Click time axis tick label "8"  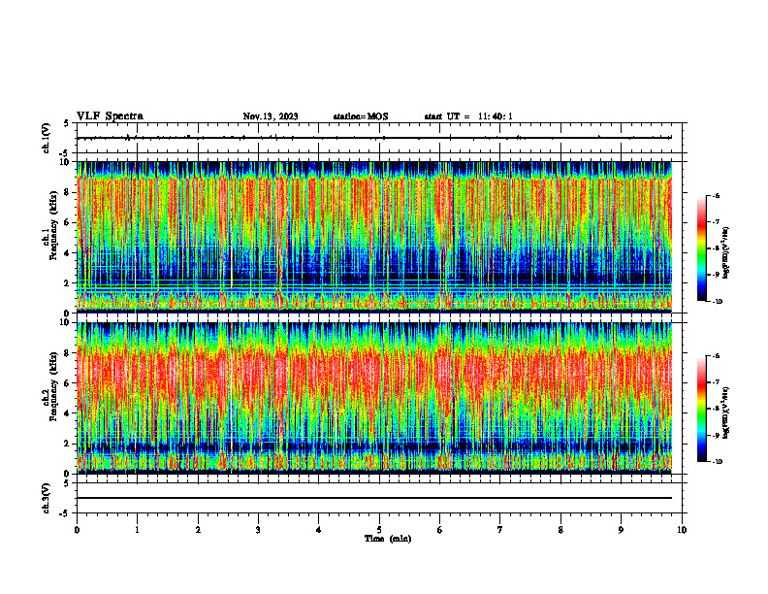click(x=560, y=530)
